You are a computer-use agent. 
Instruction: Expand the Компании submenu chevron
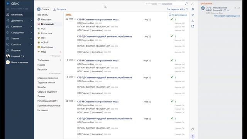pyautogui.click(x=31, y=27)
